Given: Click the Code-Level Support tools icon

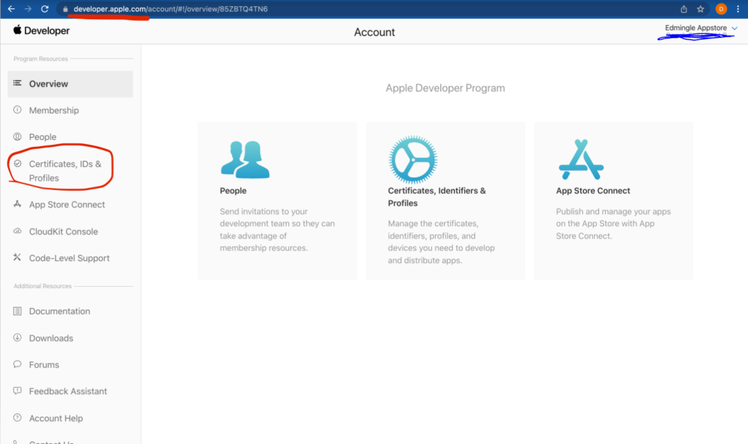Looking at the screenshot, I should pyautogui.click(x=17, y=257).
